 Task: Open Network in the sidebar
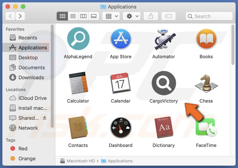click(26, 128)
